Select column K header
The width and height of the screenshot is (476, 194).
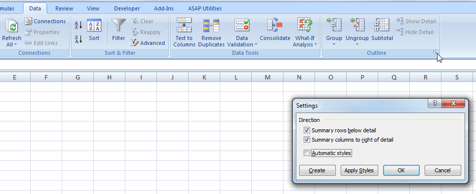coord(204,77)
